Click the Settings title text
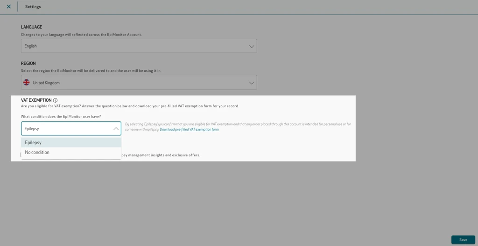This screenshot has height=246, width=478. (x=33, y=7)
